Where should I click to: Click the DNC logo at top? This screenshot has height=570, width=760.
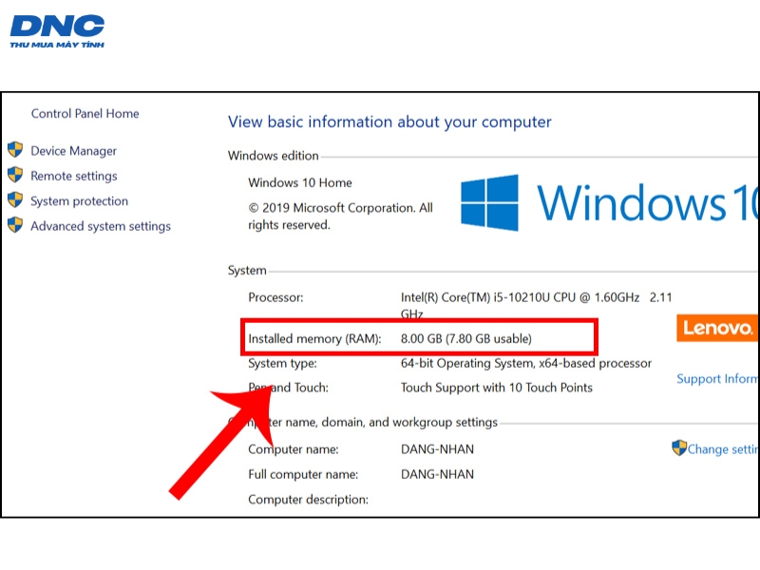[57, 31]
